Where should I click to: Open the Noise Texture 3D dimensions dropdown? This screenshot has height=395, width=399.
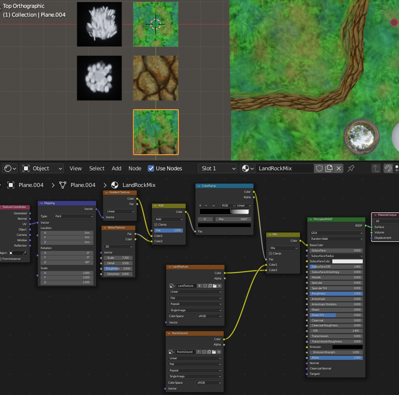coord(118,247)
